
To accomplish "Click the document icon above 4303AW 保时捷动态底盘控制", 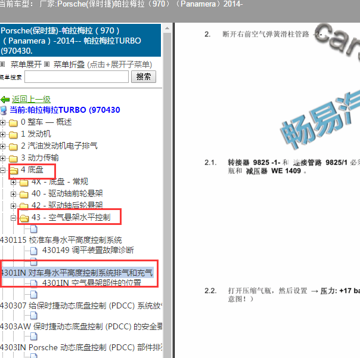I will click(x=34, y=316).
